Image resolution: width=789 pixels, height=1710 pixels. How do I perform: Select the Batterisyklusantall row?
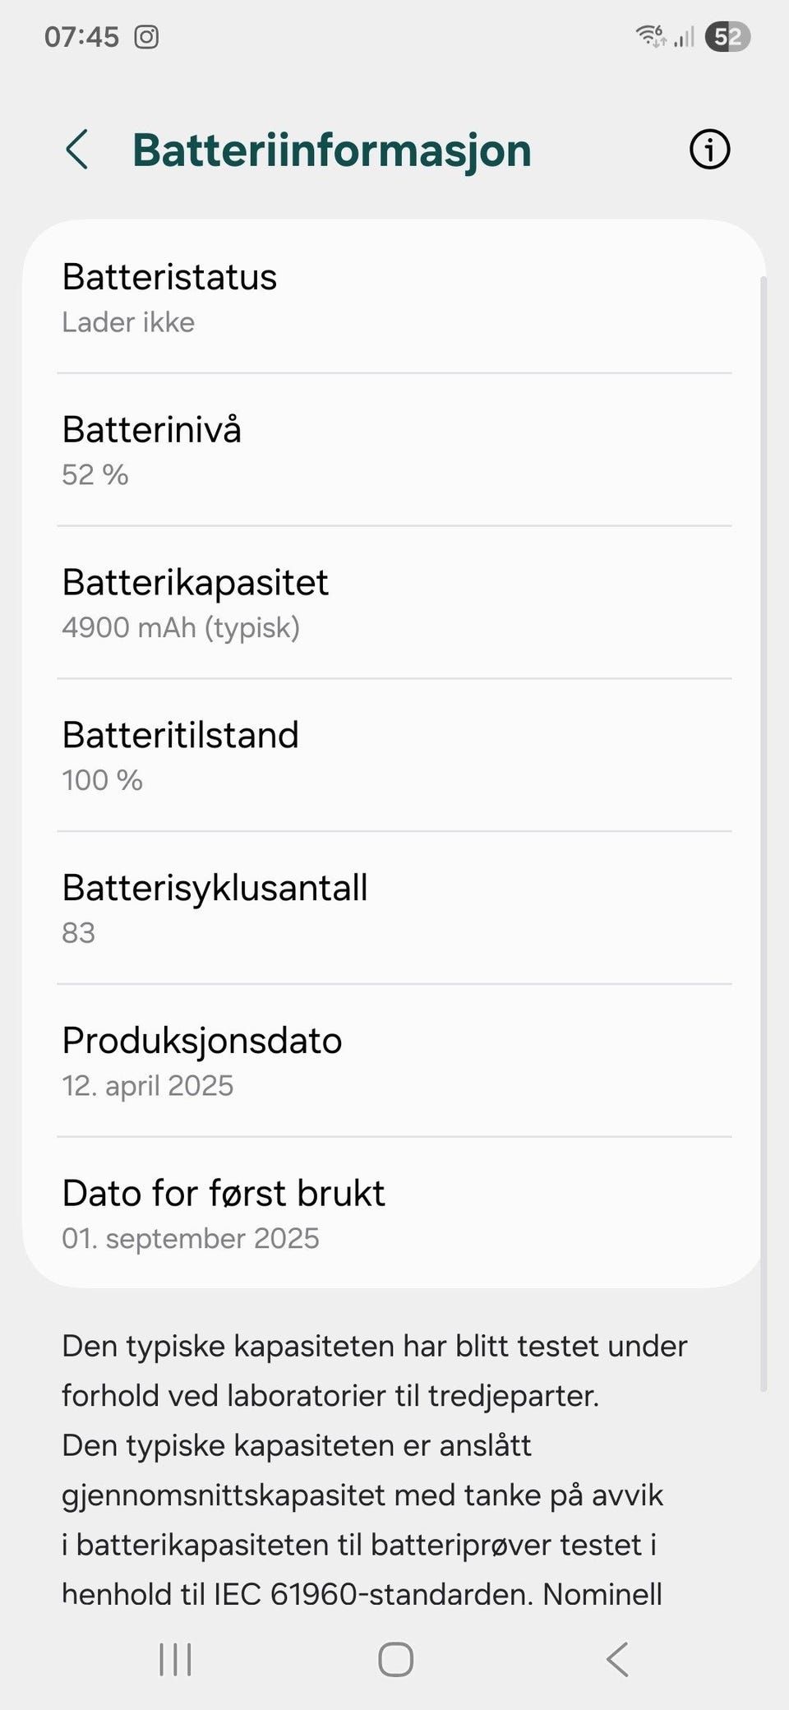(394, 908)
